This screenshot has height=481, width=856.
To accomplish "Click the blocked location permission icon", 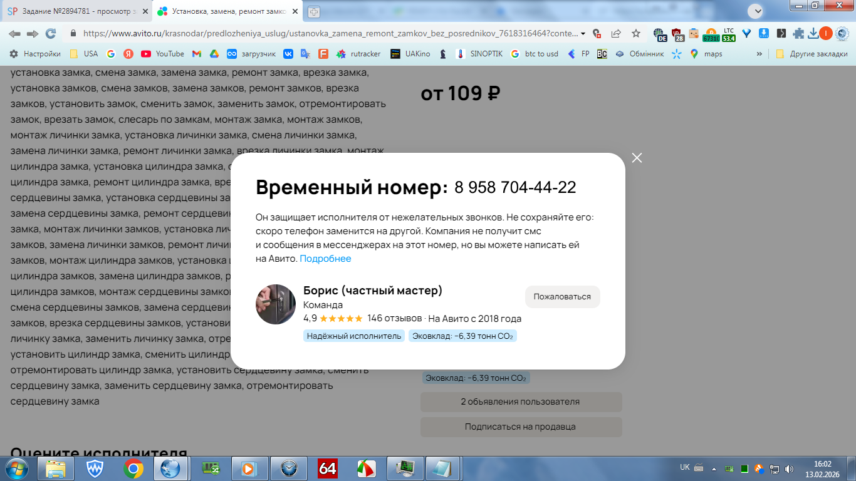I will pos(597,34).
